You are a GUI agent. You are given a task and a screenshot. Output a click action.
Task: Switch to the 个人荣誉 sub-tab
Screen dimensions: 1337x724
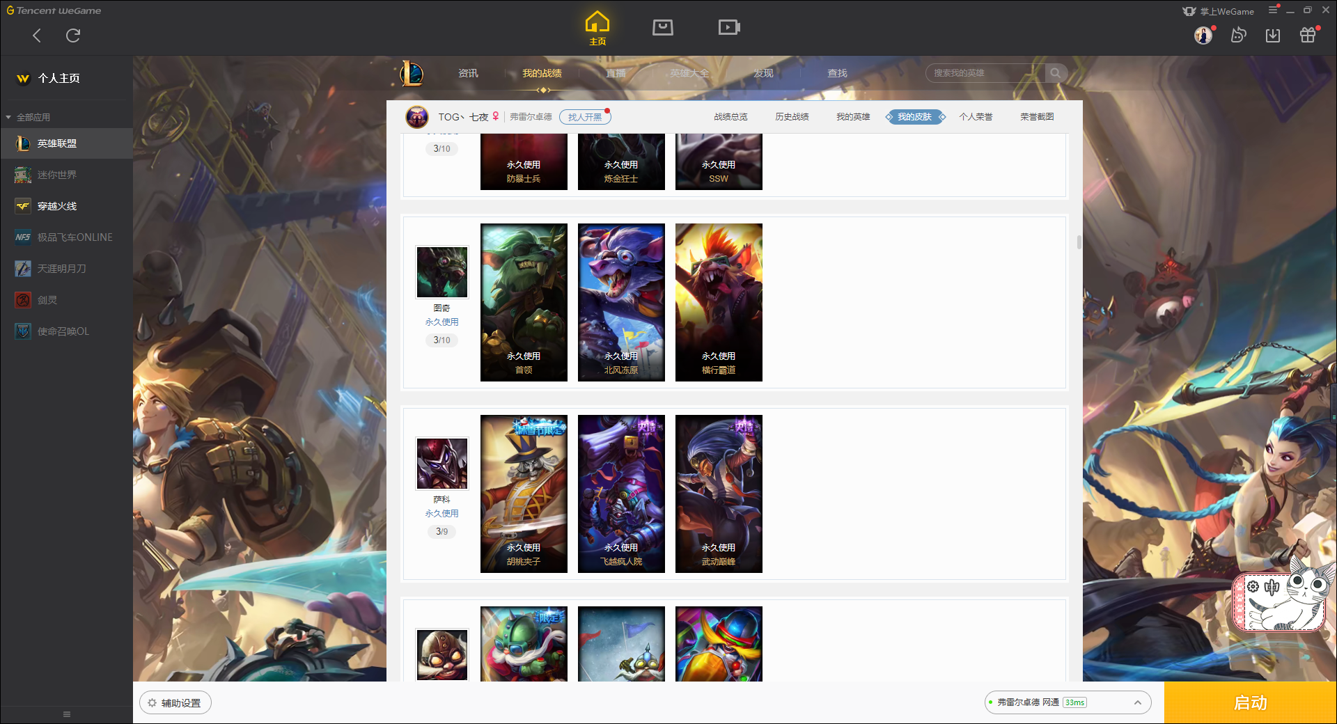pyautogui.click(x=976, y=117)
